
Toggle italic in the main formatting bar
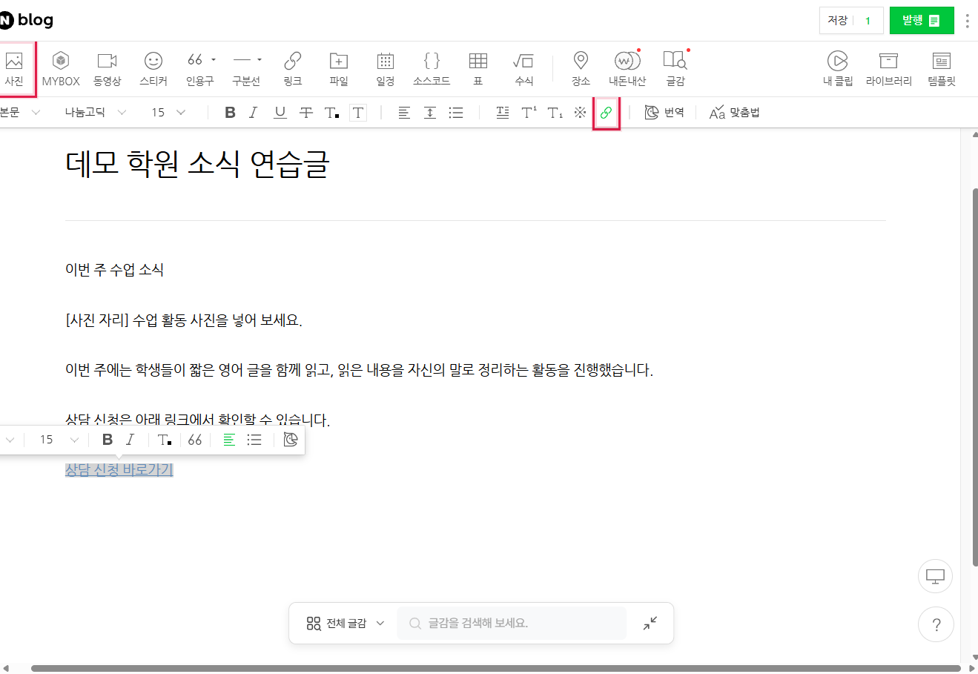254,113
